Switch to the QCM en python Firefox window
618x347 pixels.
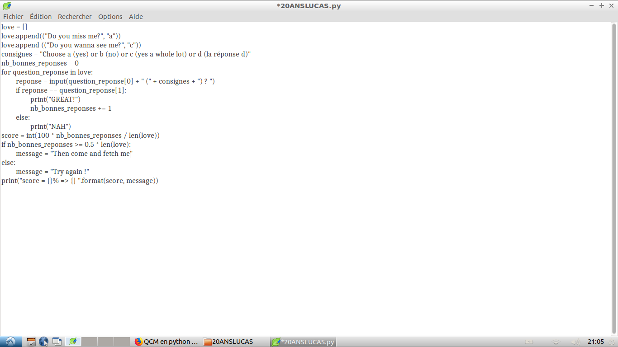(166, 342)
